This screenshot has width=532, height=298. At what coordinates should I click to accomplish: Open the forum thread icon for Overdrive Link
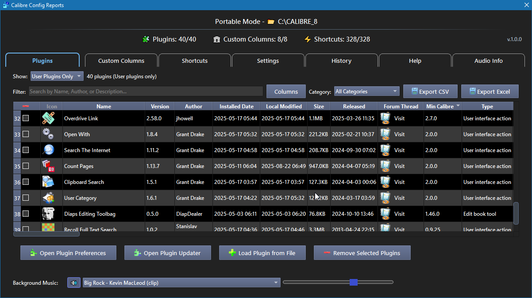point(386,118)
